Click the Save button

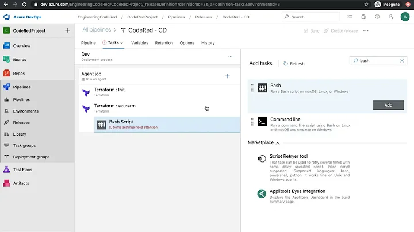311,31
